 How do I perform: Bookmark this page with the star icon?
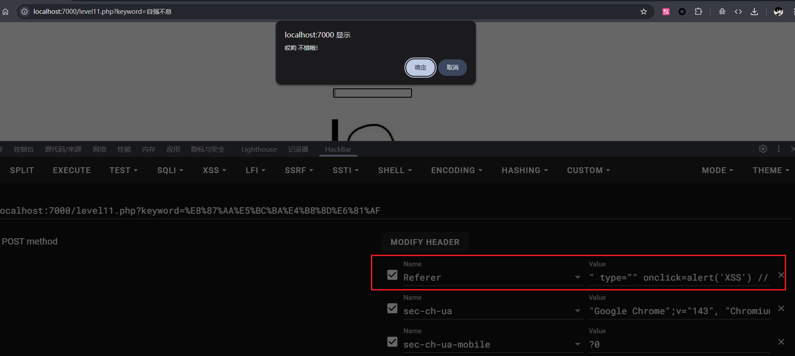[643, 12]
